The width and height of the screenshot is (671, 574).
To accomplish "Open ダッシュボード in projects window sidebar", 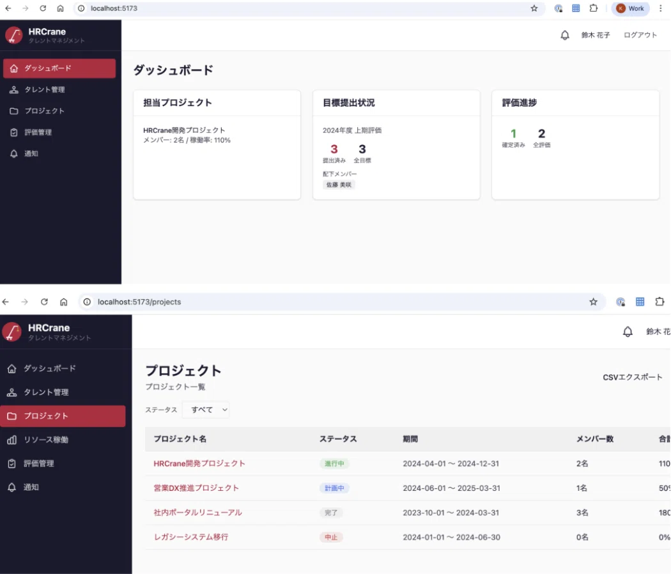I will (x=63, y=369).
